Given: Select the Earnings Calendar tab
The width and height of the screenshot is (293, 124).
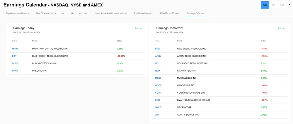Looking at the screenshot, I should [195, 13].
